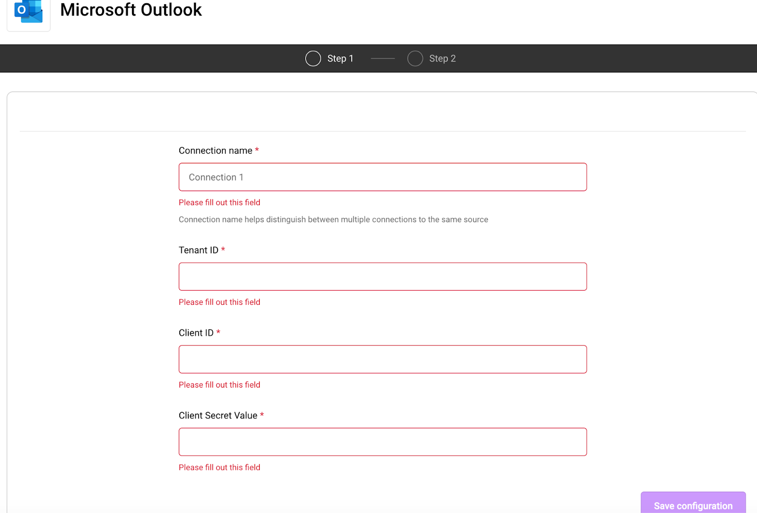
Task: Click the Step 1 label
Action: [340, 59]
